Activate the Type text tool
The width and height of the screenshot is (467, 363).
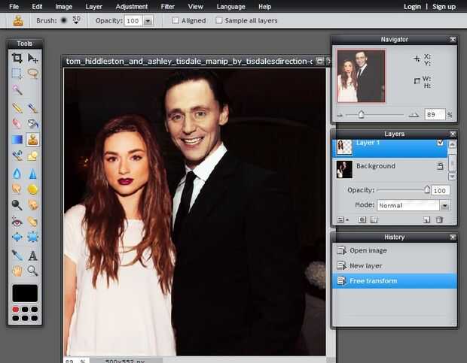click(33, 255)
